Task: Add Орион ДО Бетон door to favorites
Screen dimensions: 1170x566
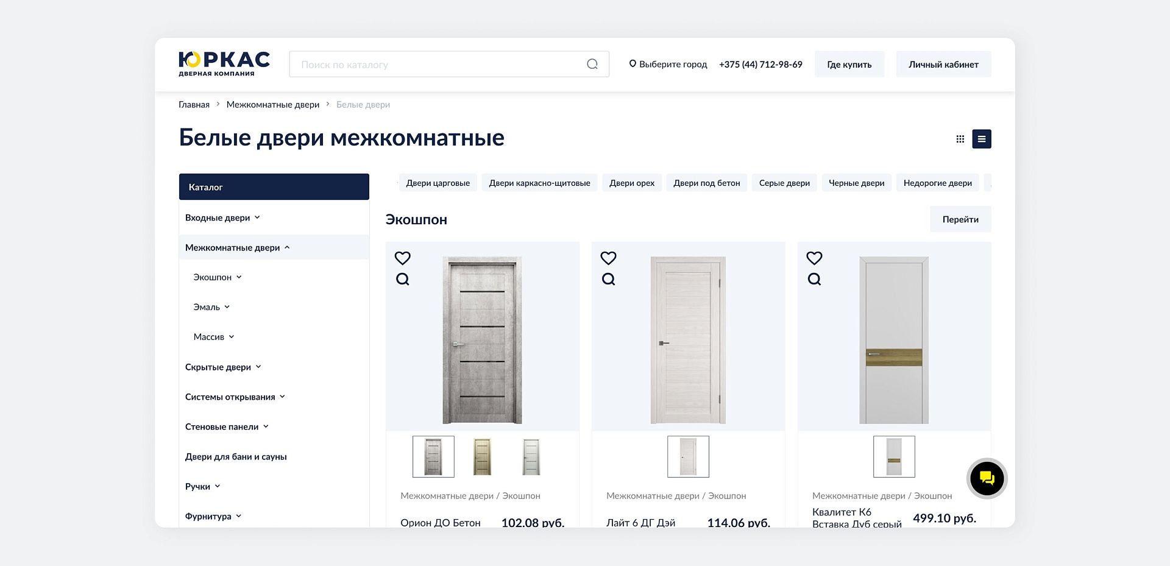Action: pyautogui.click(x=402, y=258)
